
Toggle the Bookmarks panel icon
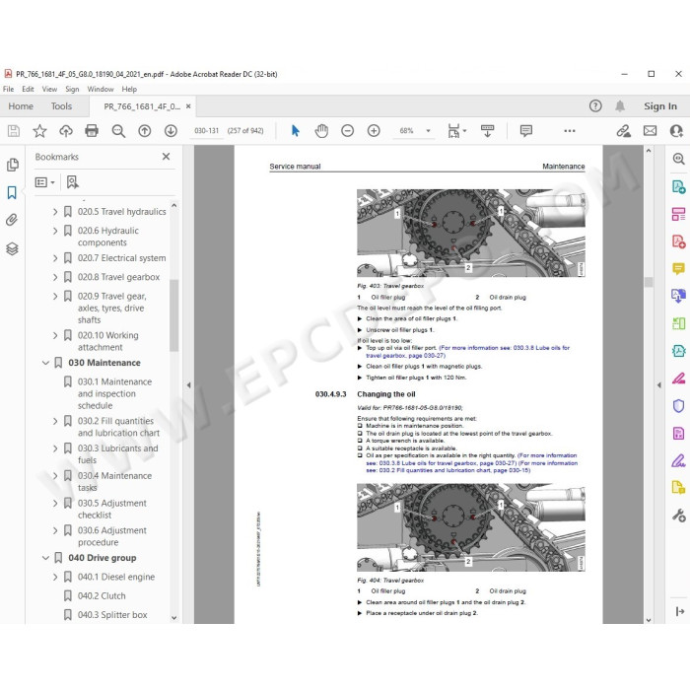pyautogui.click(x=12, y=192)
